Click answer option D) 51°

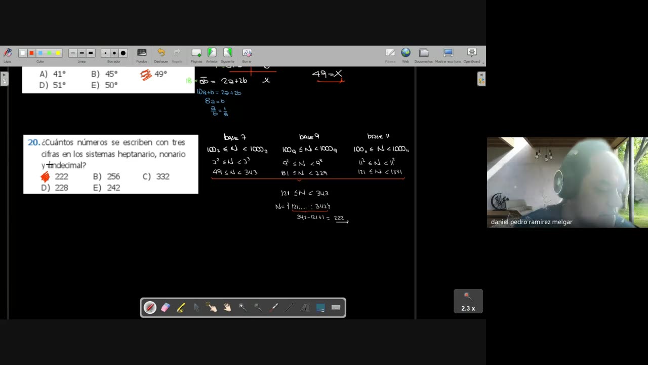[53, 85]
